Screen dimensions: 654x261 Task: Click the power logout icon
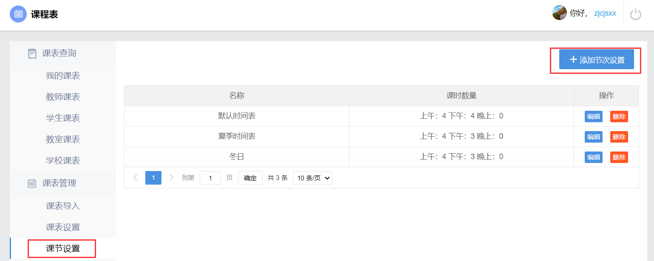coord(635,14)
